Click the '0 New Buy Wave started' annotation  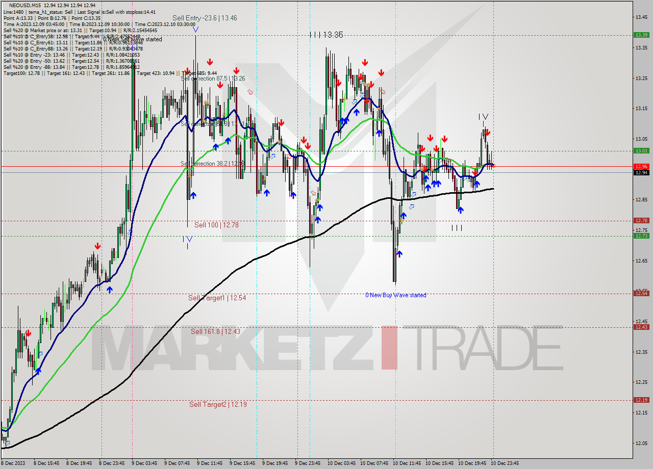click(x=396, y=295)
